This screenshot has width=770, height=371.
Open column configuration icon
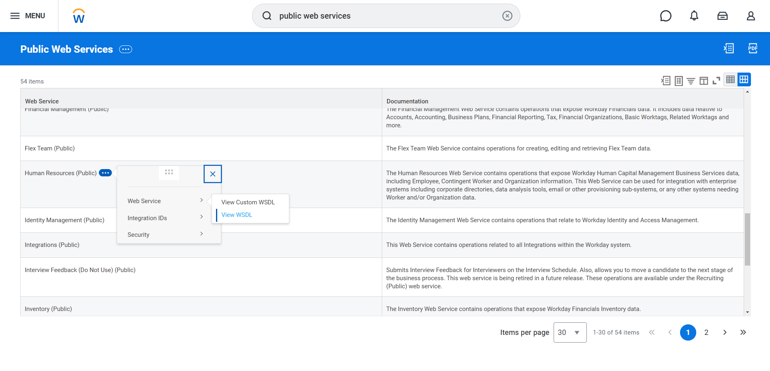[x=704, y=81]
